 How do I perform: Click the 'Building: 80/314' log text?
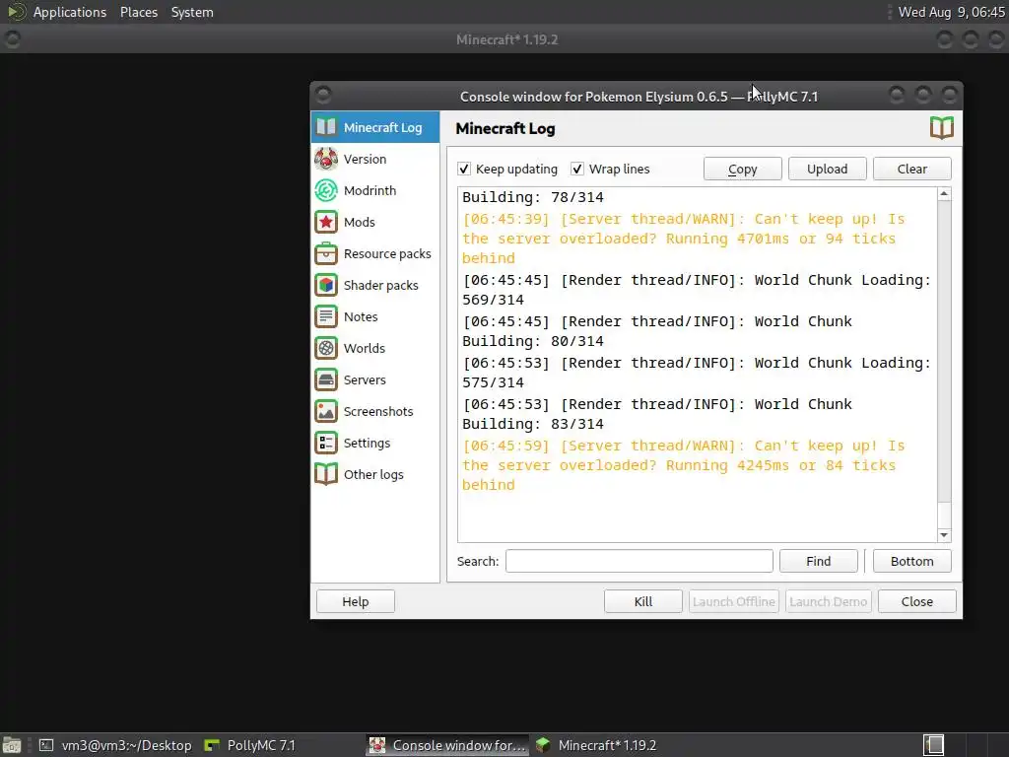coord(533,340)
